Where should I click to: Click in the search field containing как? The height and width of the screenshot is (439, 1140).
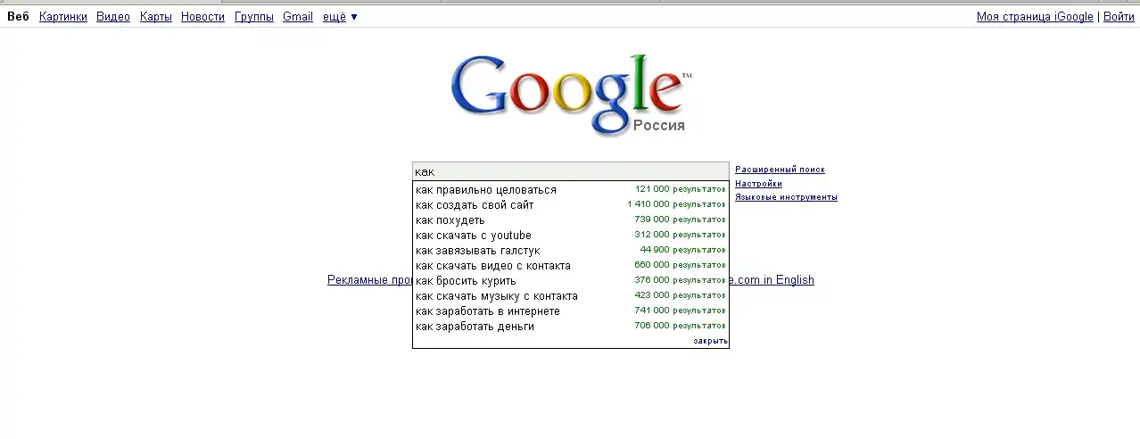click(x=571, y=171)
